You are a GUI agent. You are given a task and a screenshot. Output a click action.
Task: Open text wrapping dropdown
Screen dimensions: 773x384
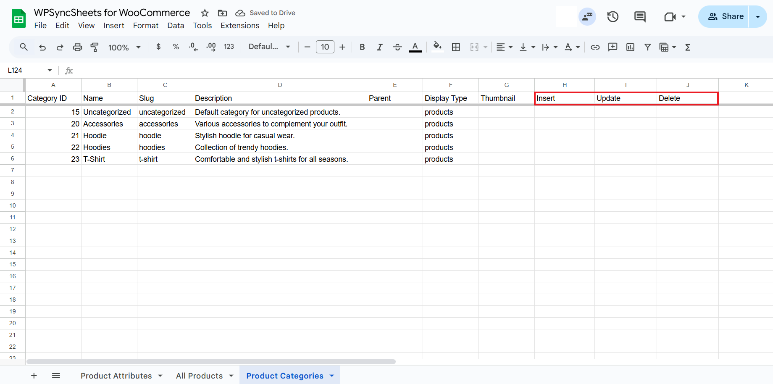point(550,47)
